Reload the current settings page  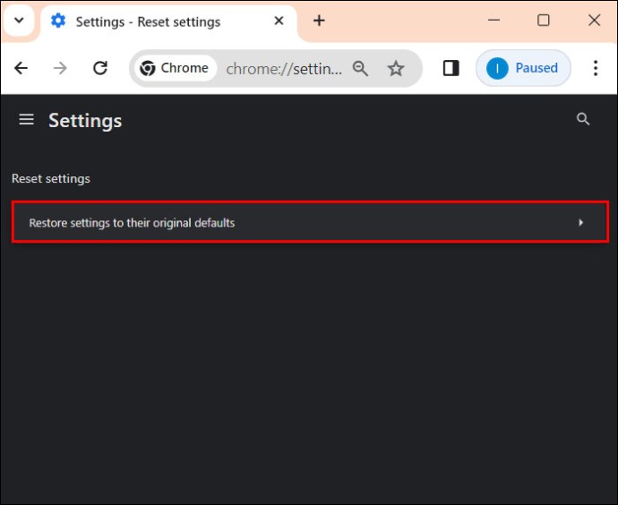[x=100, y=68]
